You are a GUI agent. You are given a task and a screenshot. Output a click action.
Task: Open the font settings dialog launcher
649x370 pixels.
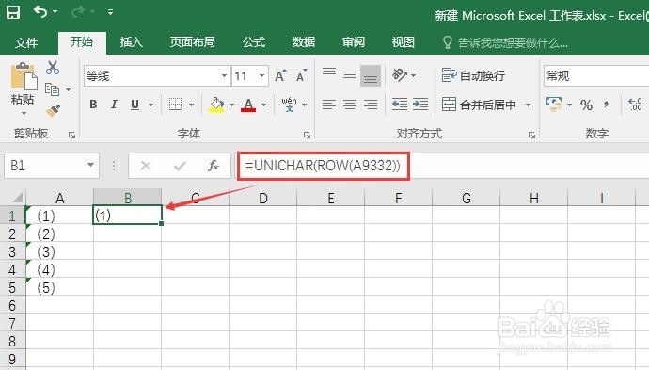307,135
